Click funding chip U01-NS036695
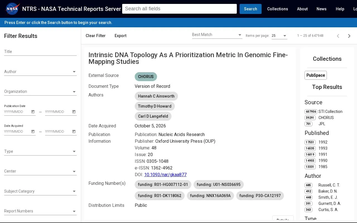The width and height of the screenshot is (357, 223). [219, 185]
